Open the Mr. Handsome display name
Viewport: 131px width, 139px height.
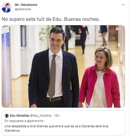tap(26, 5)
